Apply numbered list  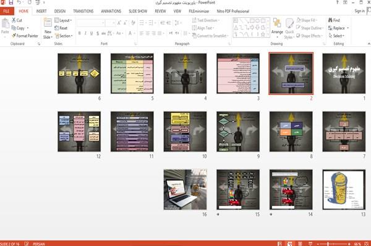pos(150,23)
